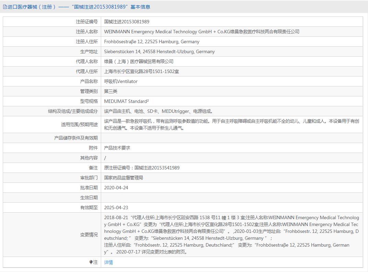
Task: Select the "管理类别" row label
Action: 89,91
